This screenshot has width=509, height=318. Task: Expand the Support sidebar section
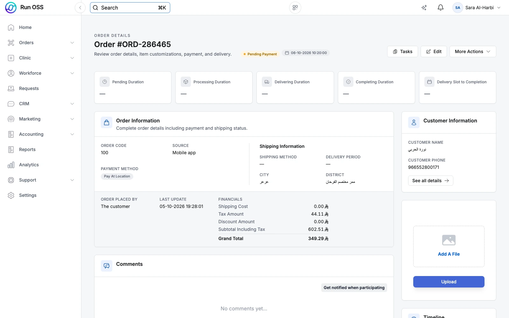(41, 180)
